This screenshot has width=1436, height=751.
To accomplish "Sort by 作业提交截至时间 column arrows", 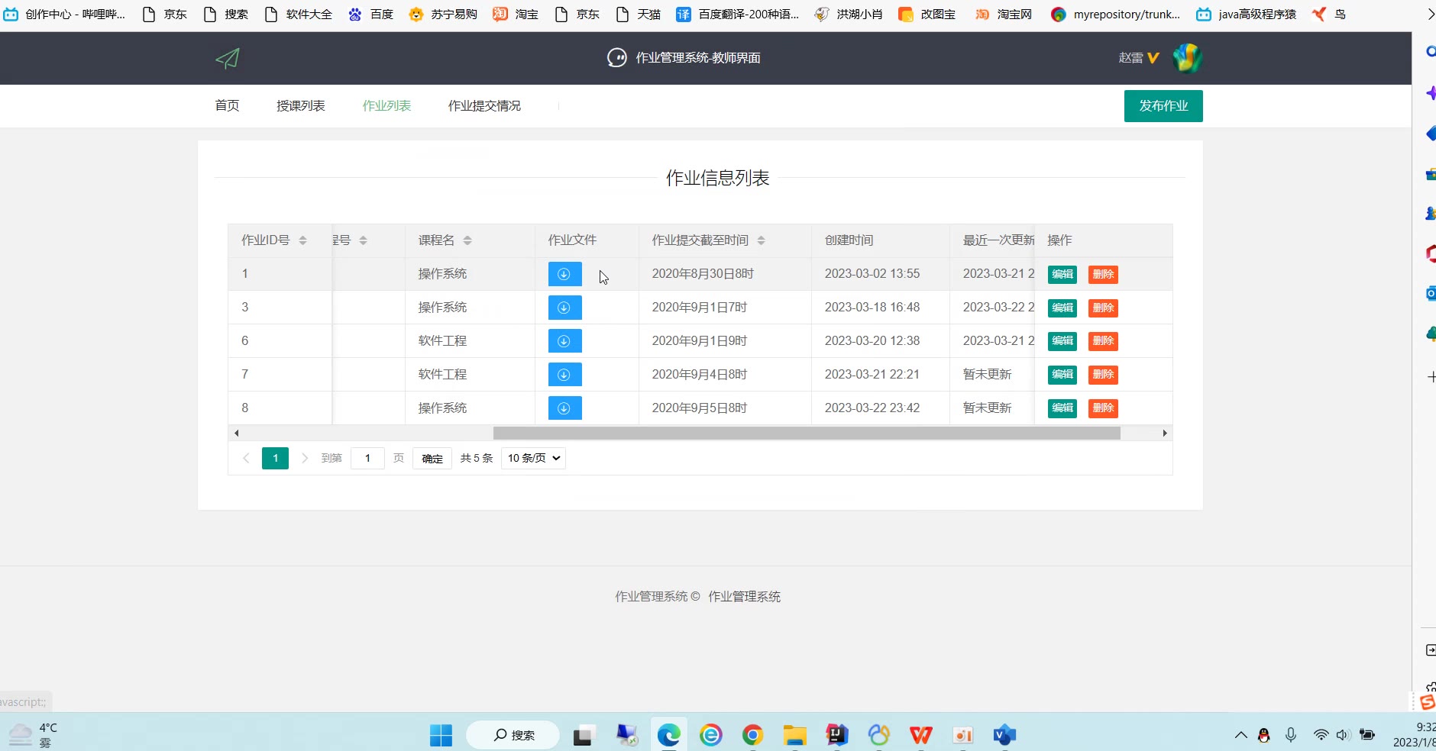I will (x=761, y=240).
